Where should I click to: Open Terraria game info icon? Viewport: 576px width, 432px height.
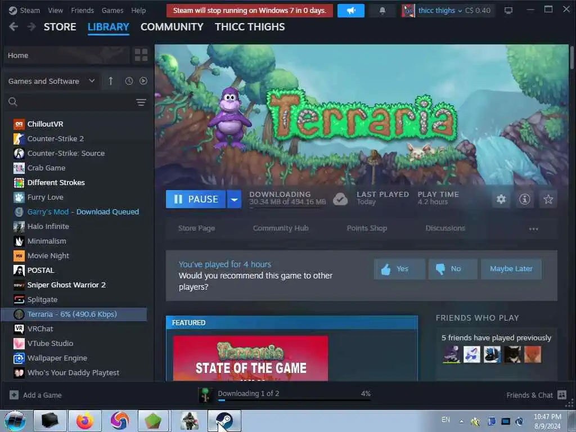[x=525, y=199]
